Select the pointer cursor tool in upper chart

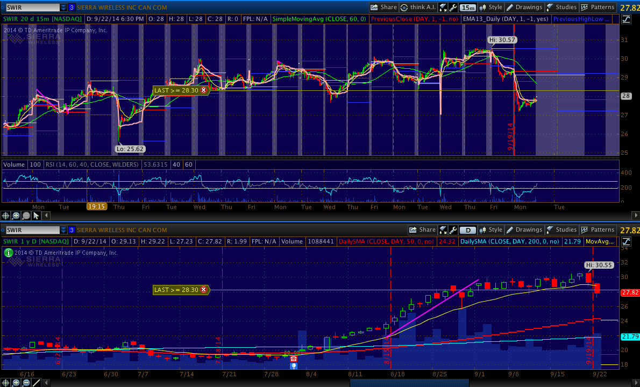[x=36, y=216]
